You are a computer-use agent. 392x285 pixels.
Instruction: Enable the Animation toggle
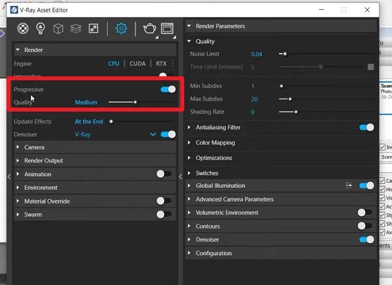click(x=164, y=174)
